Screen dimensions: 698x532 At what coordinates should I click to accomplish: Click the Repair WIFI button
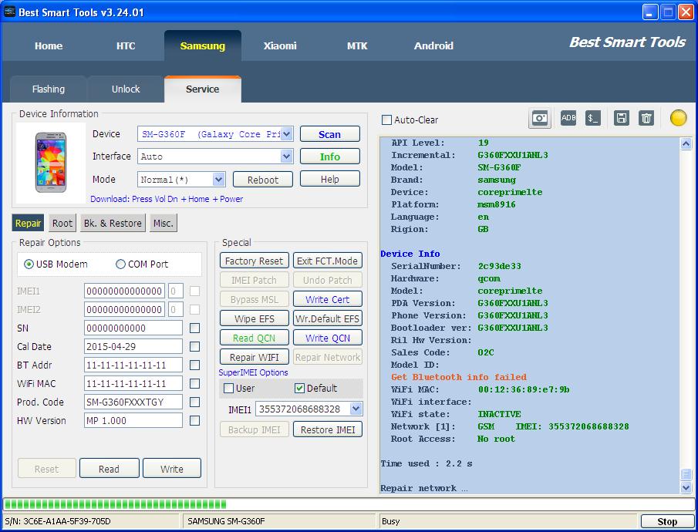(255, 357)
